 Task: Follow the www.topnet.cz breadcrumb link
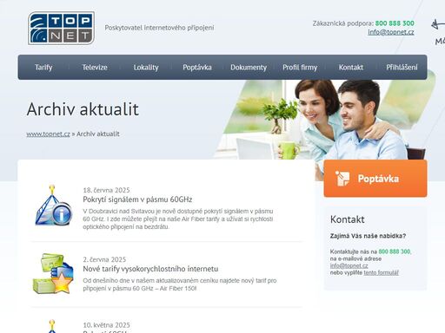coord(48,134)
